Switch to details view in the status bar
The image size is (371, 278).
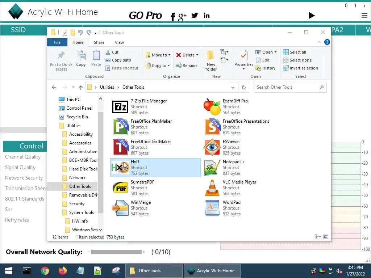coord(317,237)
